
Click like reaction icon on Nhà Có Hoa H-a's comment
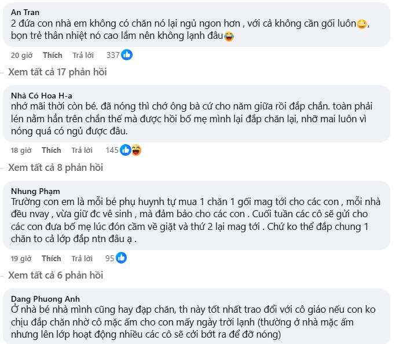(x=127, y=150)
